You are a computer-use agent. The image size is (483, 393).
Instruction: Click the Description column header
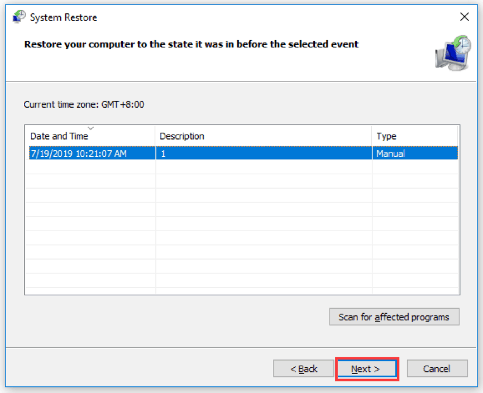click(x=182, y=136)
